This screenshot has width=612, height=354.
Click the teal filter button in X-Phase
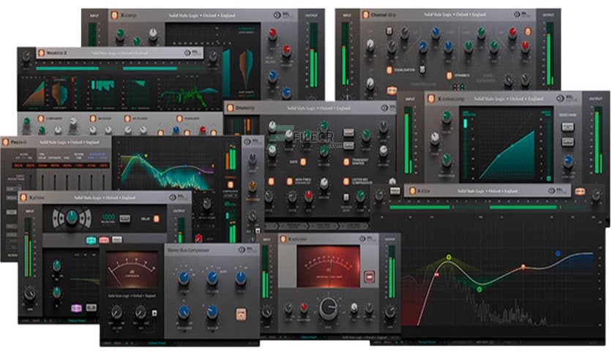point(91,240)
